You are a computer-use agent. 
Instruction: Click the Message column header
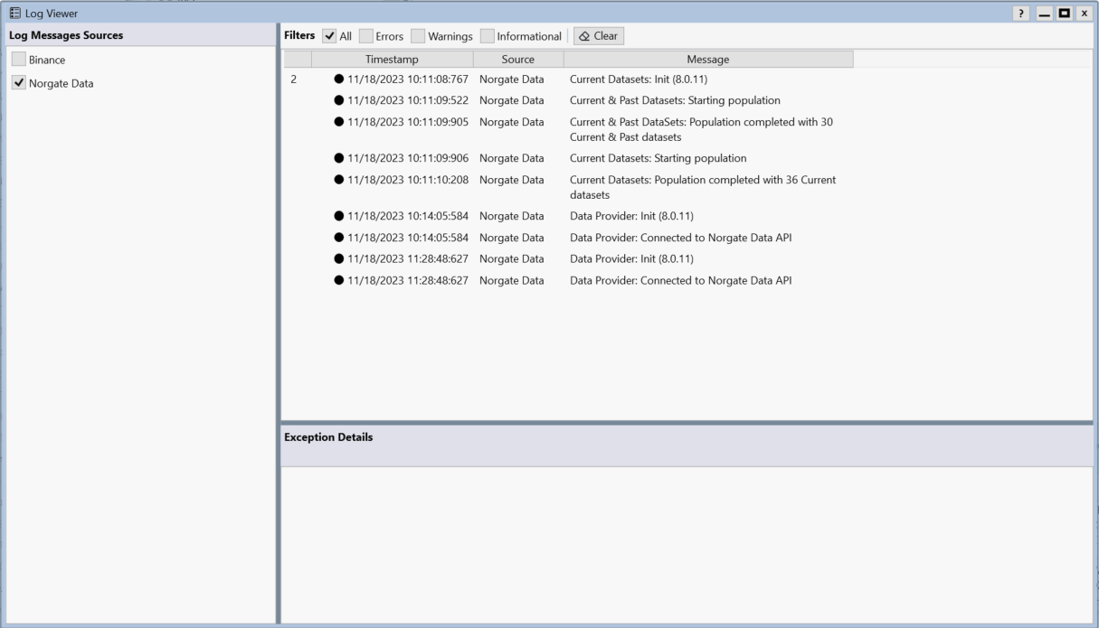pyautogui.click(x=707, y=60)
